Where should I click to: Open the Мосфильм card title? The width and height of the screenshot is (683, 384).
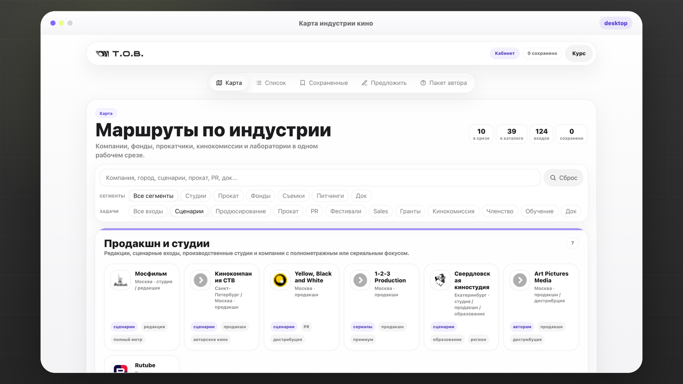click(151, 274)
